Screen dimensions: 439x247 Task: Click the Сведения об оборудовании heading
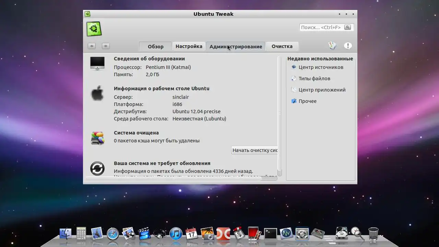149,59
